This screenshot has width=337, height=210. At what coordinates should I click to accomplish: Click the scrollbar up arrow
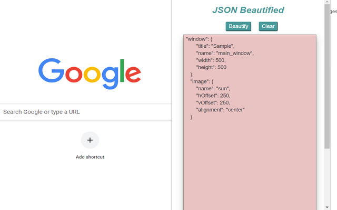(x=327, y=2)
